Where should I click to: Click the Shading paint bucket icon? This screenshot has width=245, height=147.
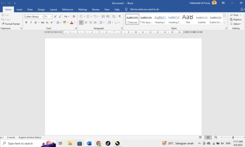(109, 22)
